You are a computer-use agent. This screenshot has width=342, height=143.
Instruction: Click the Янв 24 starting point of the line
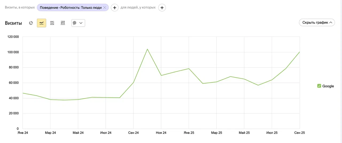(23, 93)
